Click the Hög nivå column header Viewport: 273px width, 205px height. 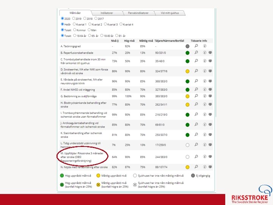click(129, 41)
